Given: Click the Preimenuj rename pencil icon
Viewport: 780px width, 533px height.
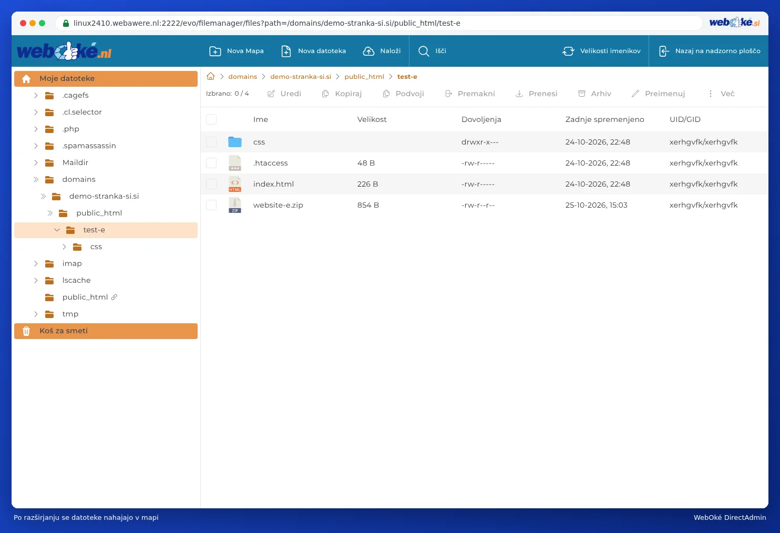Looking at the screenshot, I should [x=635, y=94].
